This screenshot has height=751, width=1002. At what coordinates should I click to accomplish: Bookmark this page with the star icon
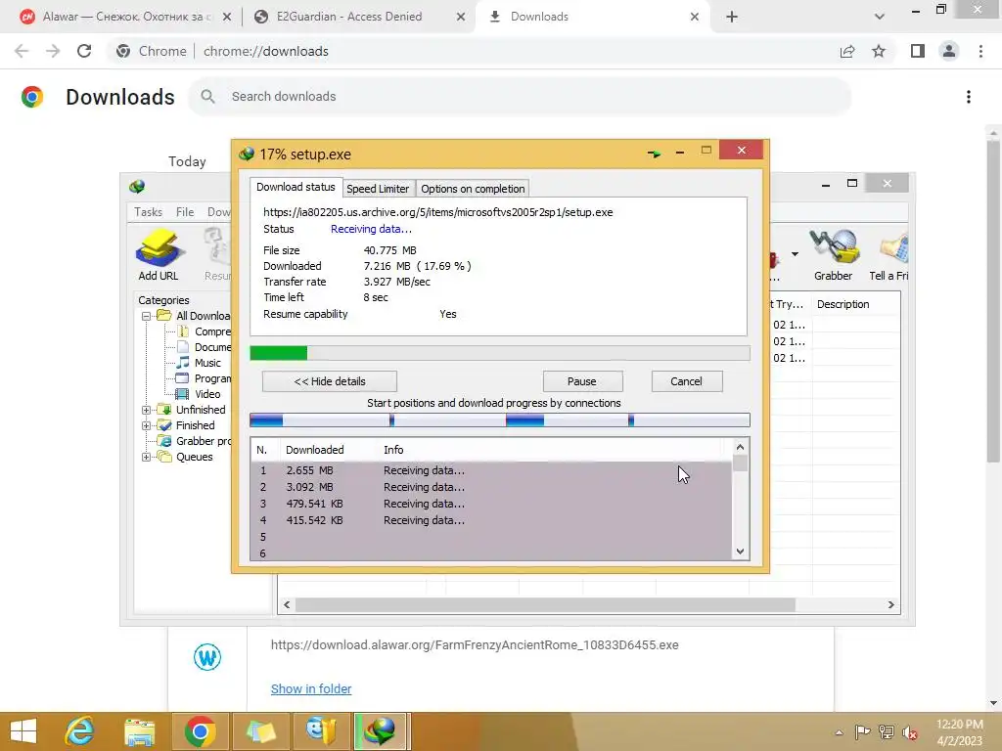point(879,51)
